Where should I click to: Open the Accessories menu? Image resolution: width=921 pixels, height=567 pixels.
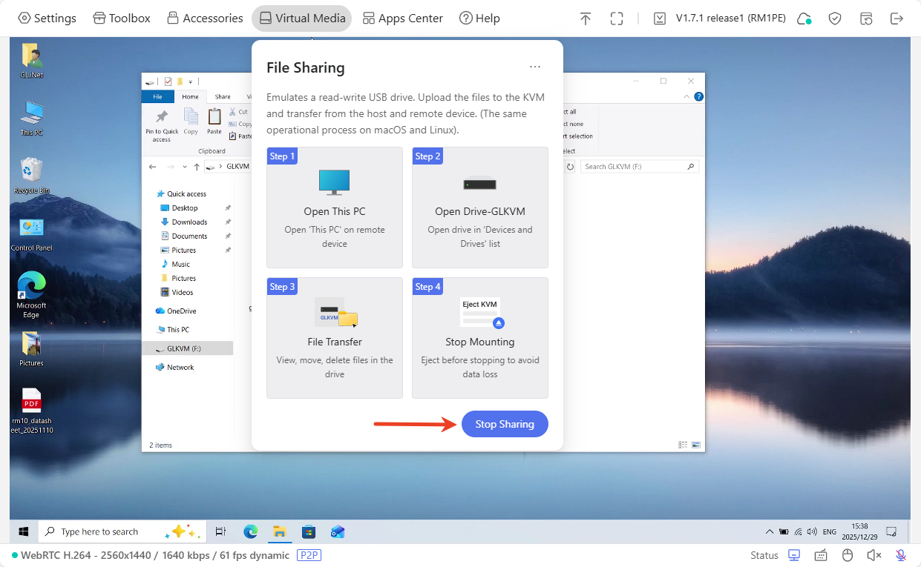click(x=205, y=19)
